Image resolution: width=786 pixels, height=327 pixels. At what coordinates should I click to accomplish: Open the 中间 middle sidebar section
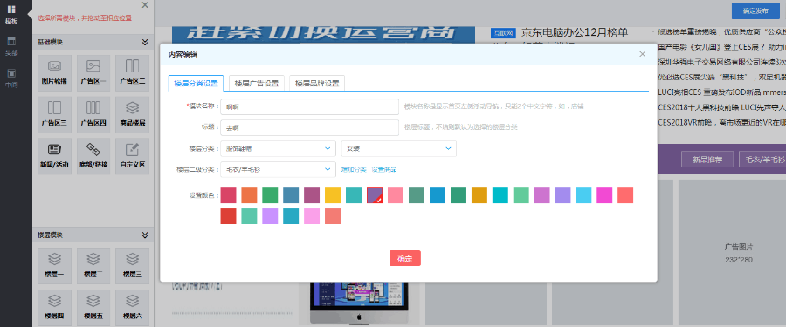tap(11, 78)
